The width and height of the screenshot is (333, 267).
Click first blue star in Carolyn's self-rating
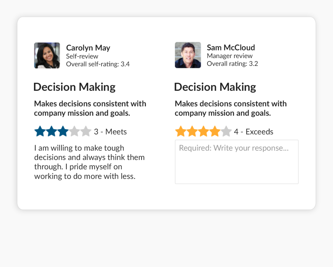coord(40,131)
